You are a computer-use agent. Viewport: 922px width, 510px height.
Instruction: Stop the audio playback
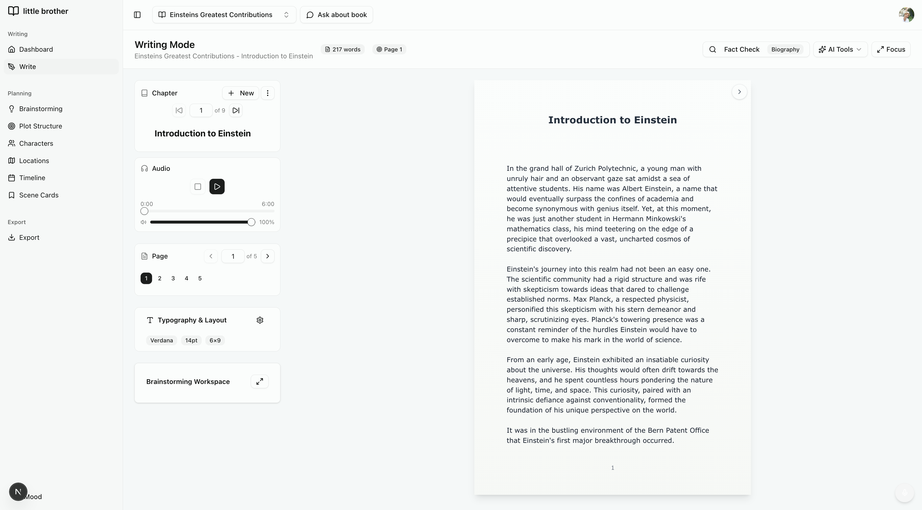click(x=198, y=187)
